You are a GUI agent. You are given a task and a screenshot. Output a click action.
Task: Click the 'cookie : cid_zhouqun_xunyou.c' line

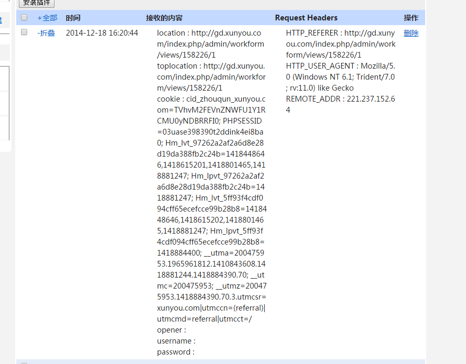211,99
